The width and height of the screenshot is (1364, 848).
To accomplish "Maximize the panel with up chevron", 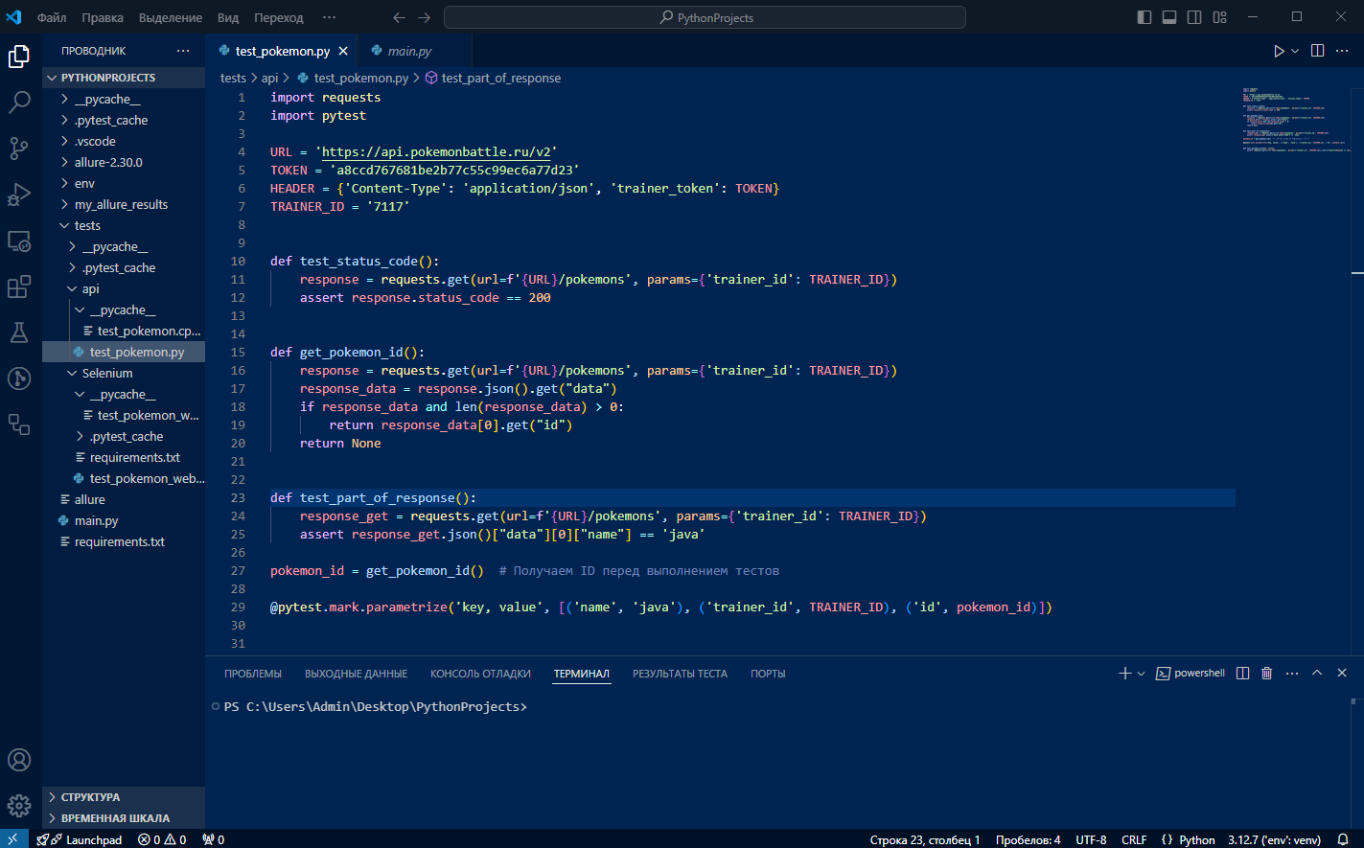I will click(1317, 674).
